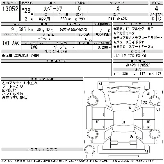The width and height of the screenshot is (164, 164).
Task: Select the mileage 91,585 km
Action: [x=22, y=30]
